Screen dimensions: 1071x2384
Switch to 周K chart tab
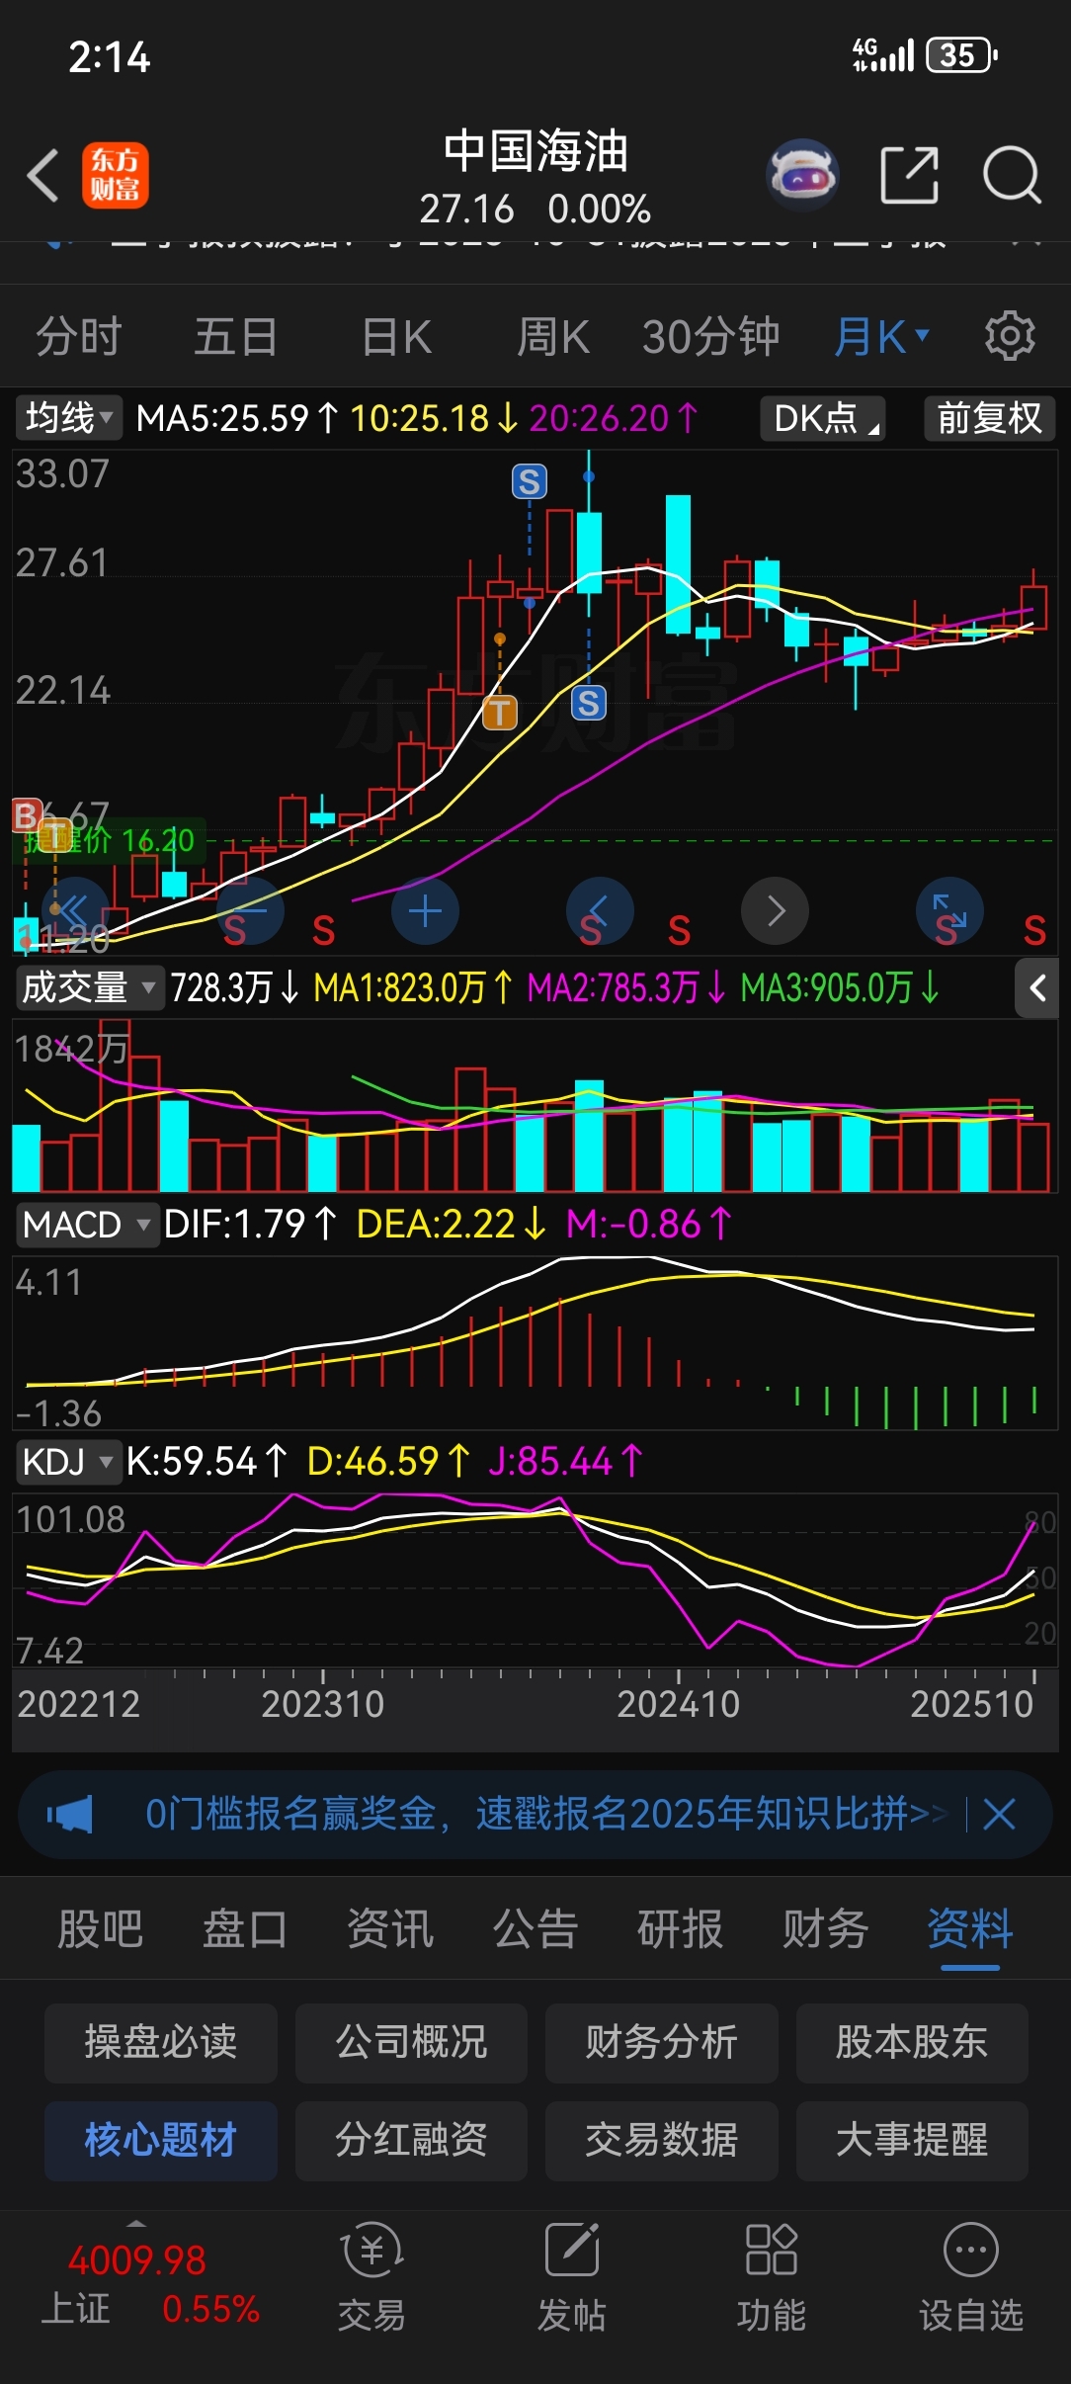552,336
